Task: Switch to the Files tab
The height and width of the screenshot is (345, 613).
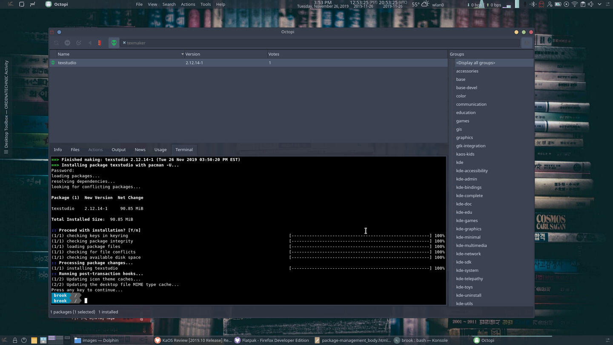Action: point(75,149)
